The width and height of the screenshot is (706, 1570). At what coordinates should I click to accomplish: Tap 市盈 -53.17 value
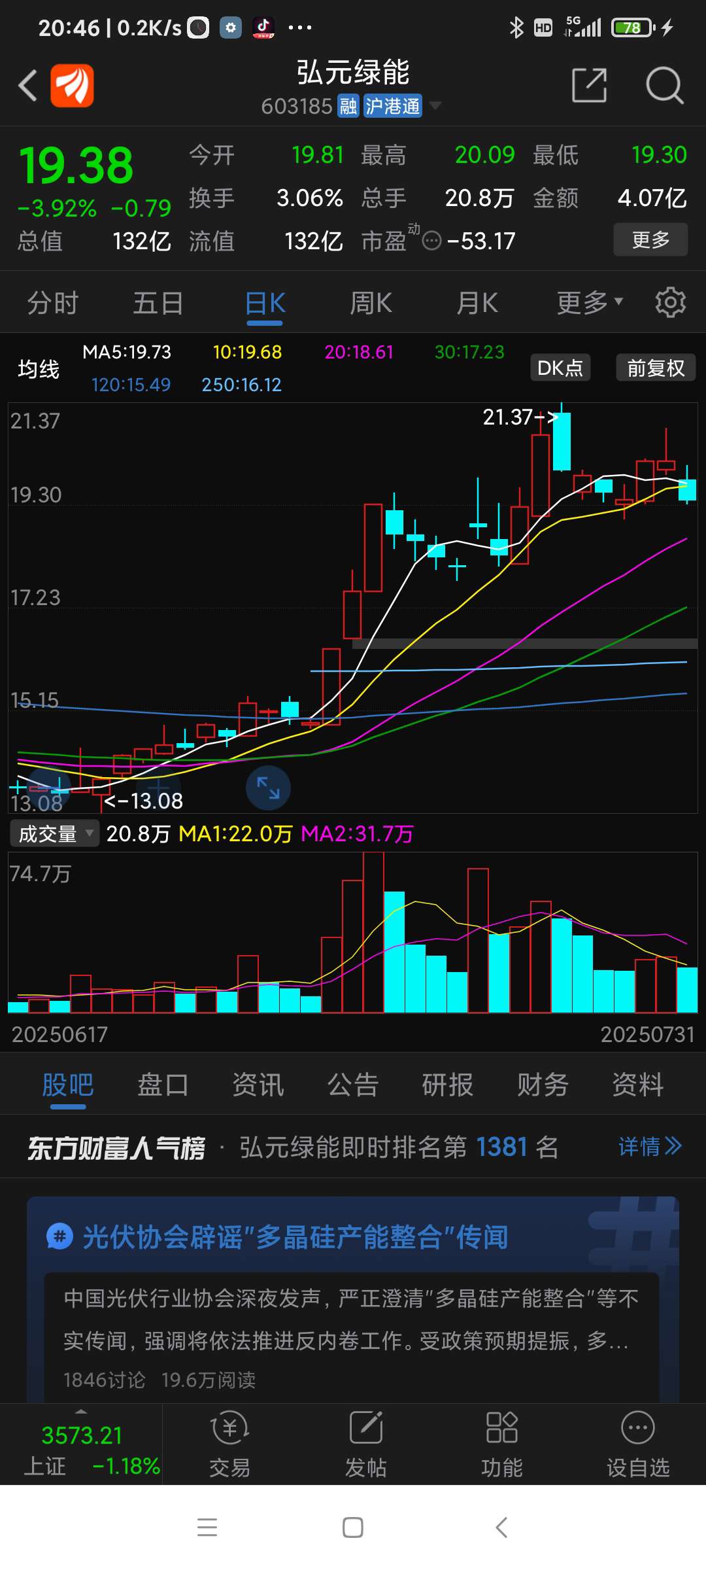pos(481,241)
